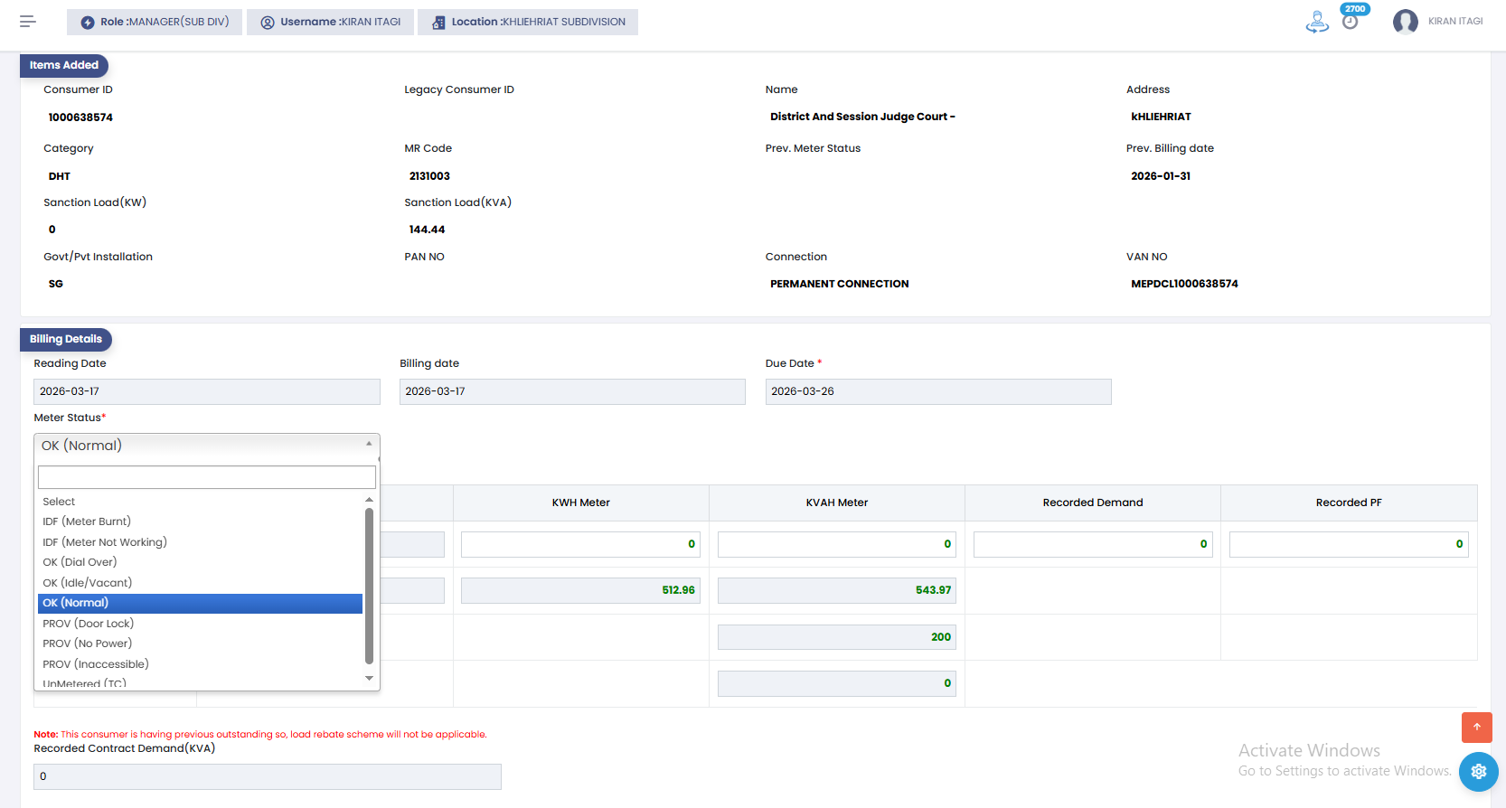Click the Role Manager badge icon
This screenshot has height=808, width=1506.
(88, 23)
